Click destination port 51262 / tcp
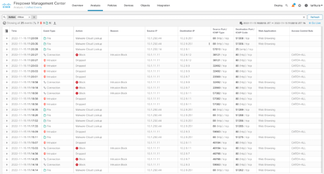 [243, 170]
